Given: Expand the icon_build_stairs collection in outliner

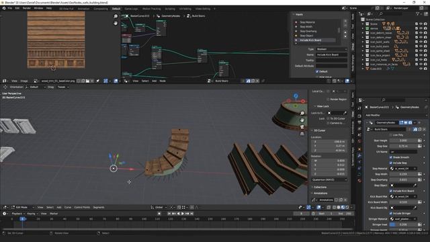Looking at the screenshot, I should pyautogui.click(x=363, y=46).
